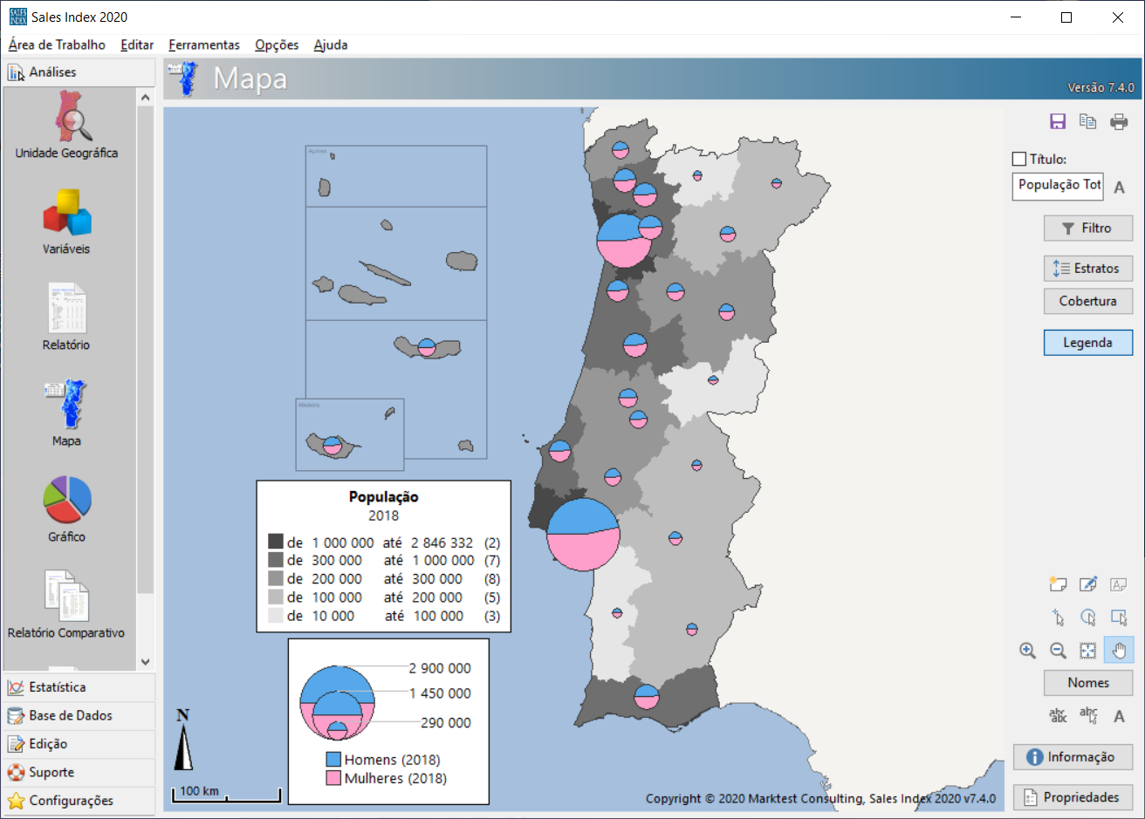Click the map title text field
Viewport: 1145px width, 819px height.
1059,186
